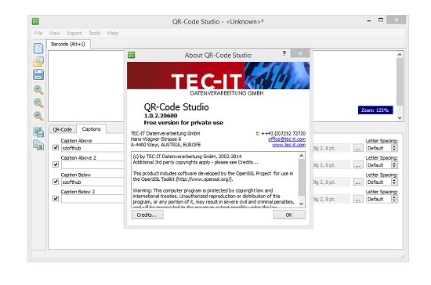The height and width of the screenshot is (285, 431).
Task: Adjust the Caption Above Letter Spacing stepper
Action: pos(394,148)
